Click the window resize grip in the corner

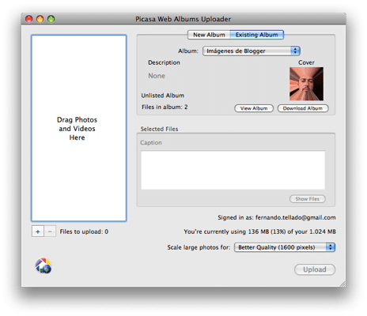(342, 284)
